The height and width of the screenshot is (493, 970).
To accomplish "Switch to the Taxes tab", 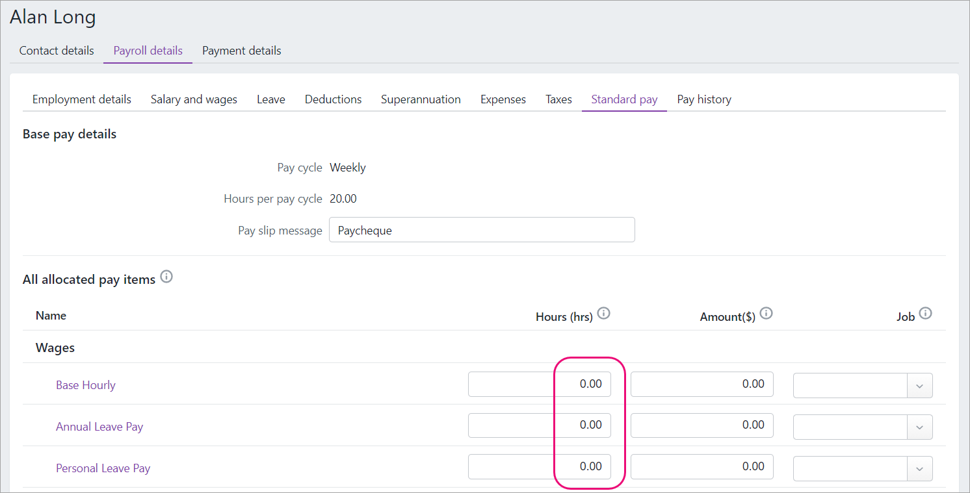I will 558,99.
